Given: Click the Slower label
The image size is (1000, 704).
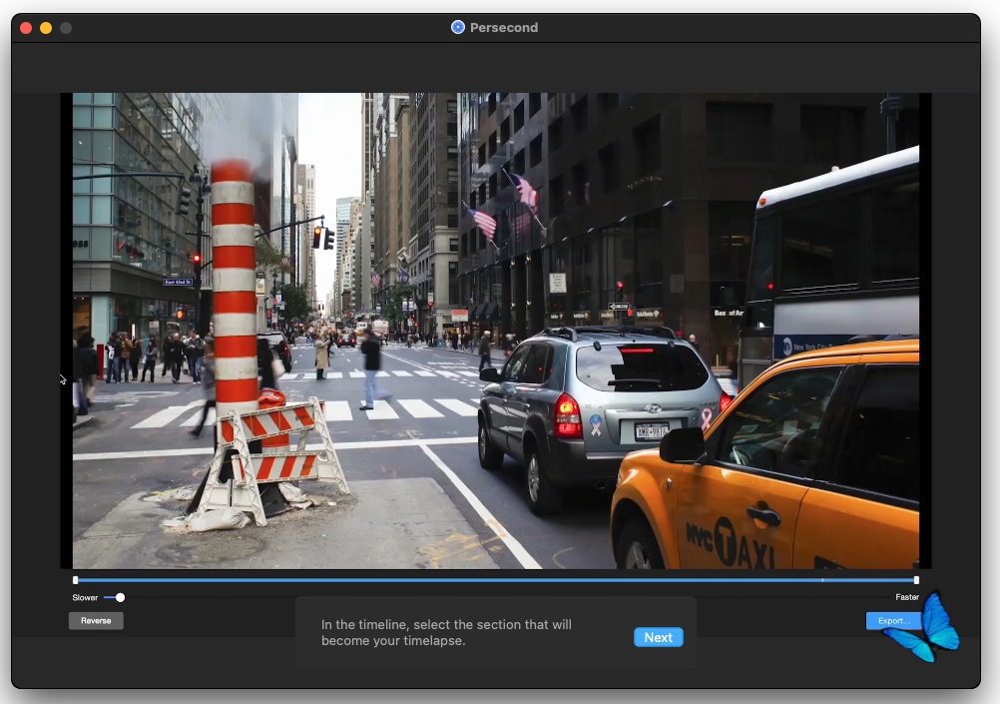Looking at the screenshot, I should (x=85, y=597).
